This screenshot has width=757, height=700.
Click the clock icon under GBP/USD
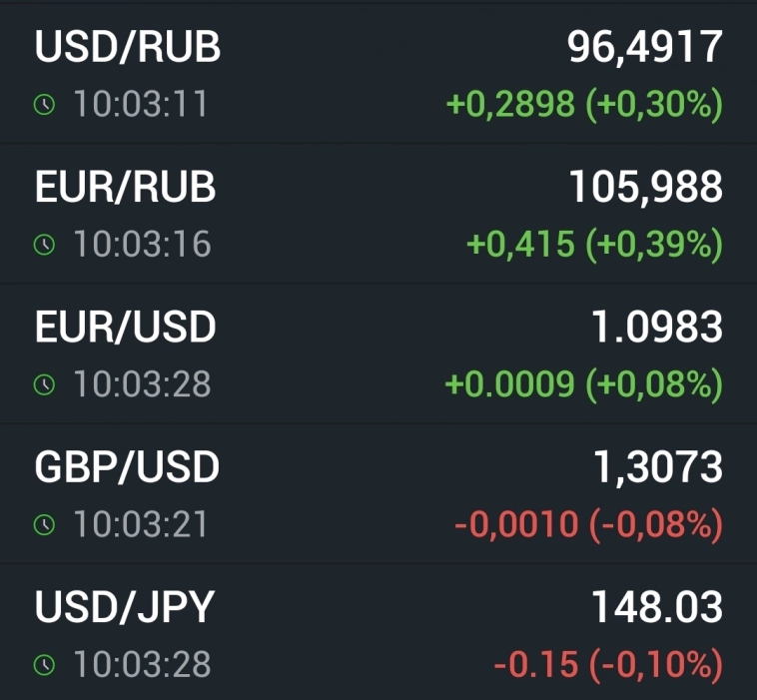[x=44, y=524]
